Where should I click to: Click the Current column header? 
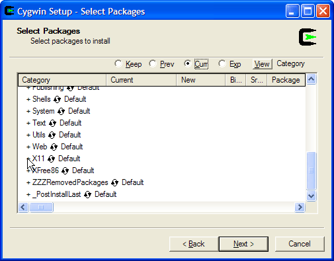click(x=142, y=80)
